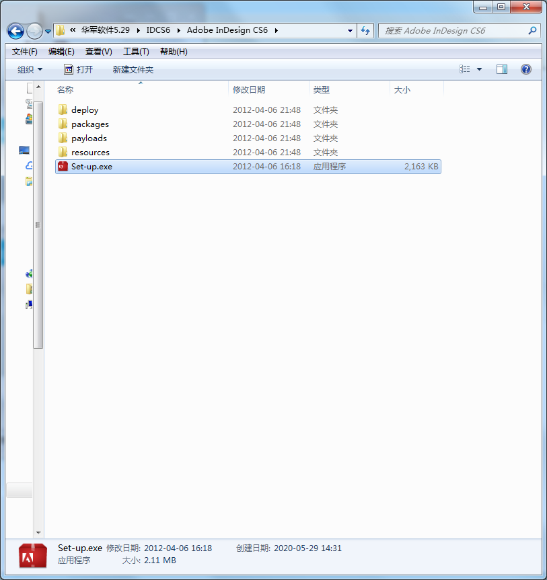Viewport: 547px width, 580px height.
Task: Close the Explorer window
Action: coord(526,7)
